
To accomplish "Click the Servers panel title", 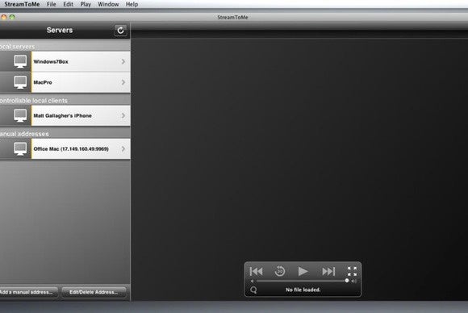I will [60, 30].
